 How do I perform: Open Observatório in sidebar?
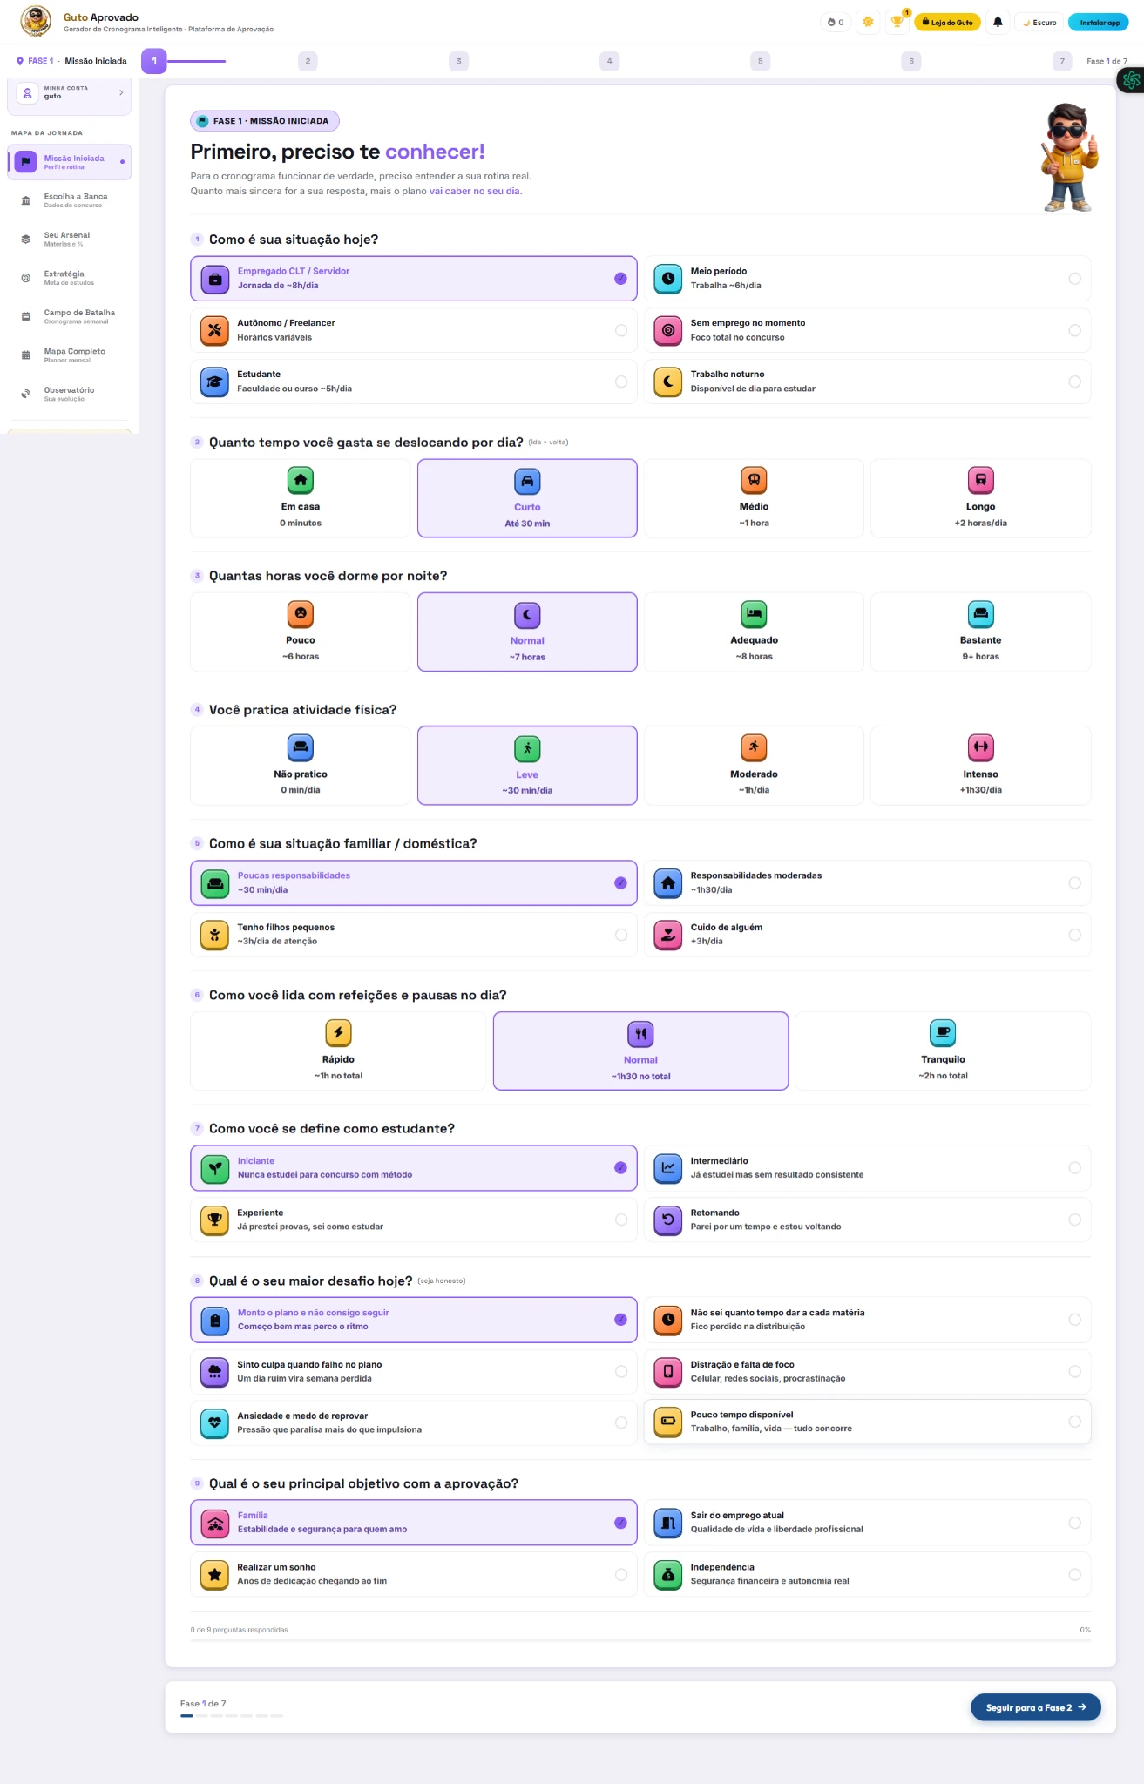tap(69, 394)
